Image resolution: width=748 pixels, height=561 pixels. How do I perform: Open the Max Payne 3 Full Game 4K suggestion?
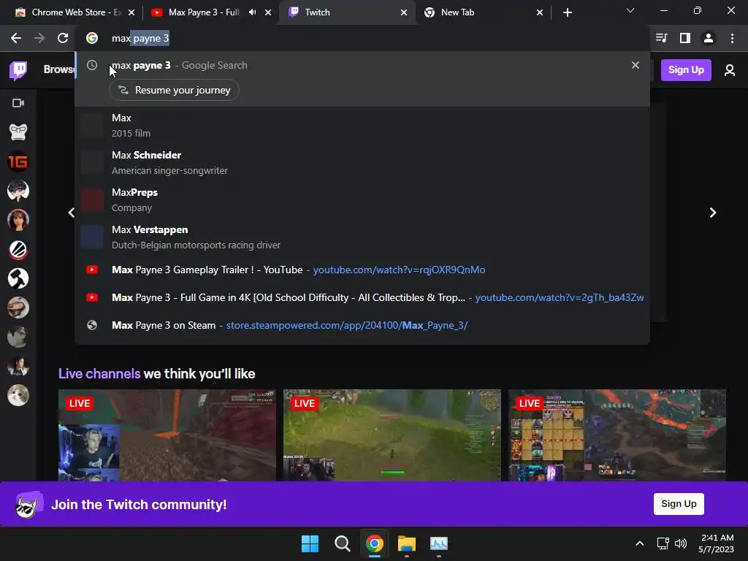[x=362, y=298]
